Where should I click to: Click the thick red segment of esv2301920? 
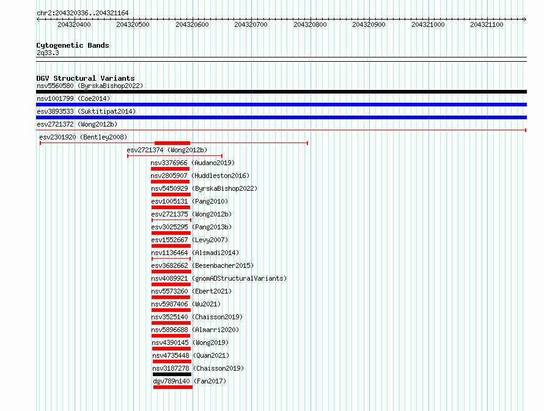coord(172,143)
